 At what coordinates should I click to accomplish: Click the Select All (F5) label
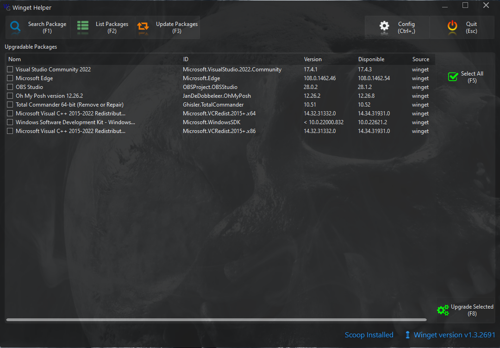coord(472,77)
